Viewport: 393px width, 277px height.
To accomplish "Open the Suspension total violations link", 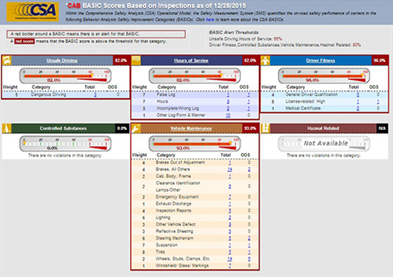I will coord(229,245).
